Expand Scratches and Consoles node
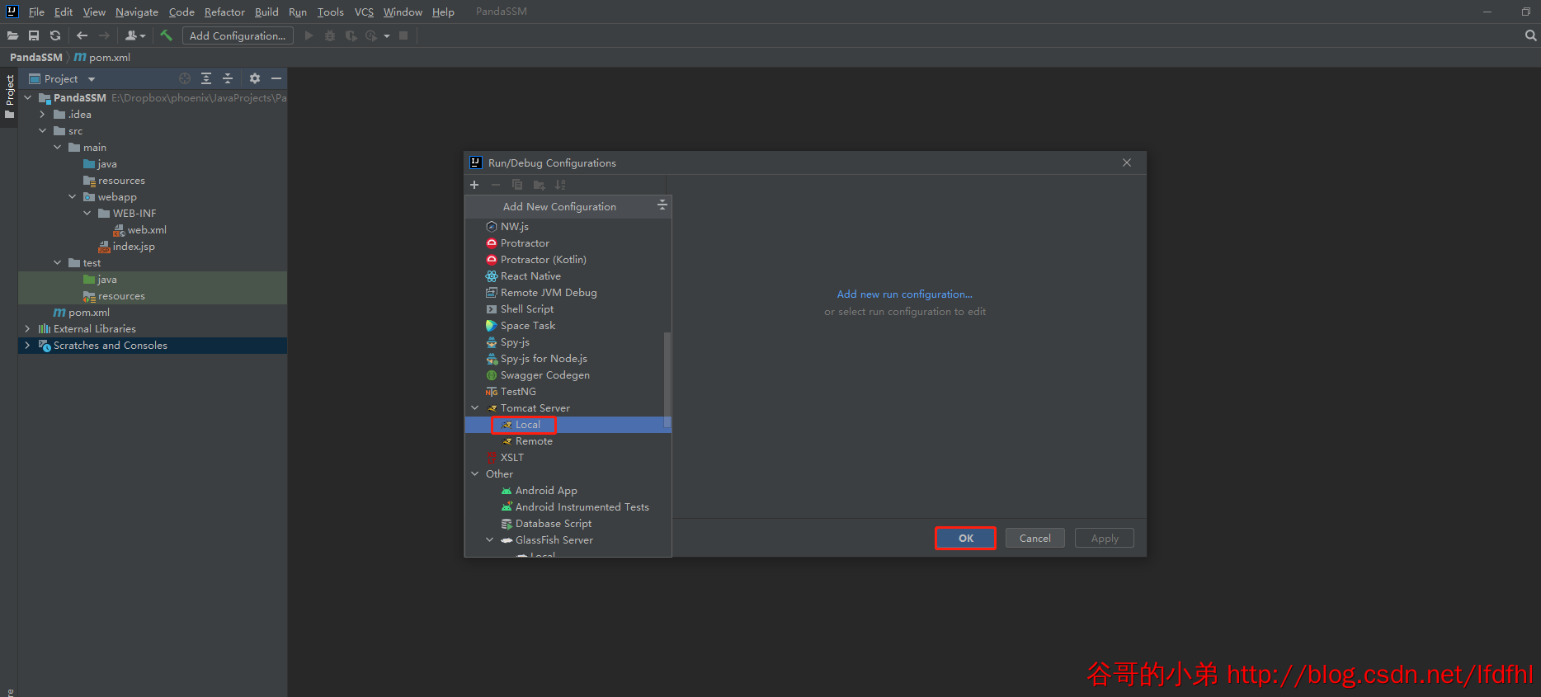 tap(28, 346)
